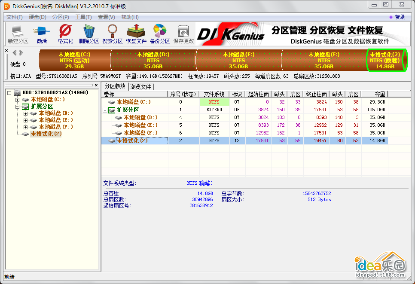
Task: Close the left tree panel with X
Action: (96, 85)
